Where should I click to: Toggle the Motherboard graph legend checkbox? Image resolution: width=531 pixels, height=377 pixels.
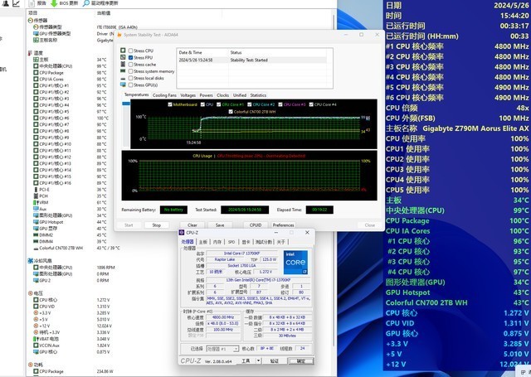[170, 104]
